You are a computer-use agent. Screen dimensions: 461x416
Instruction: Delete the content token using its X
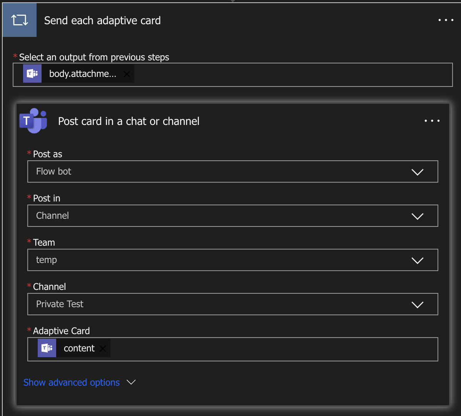point(103,349)
